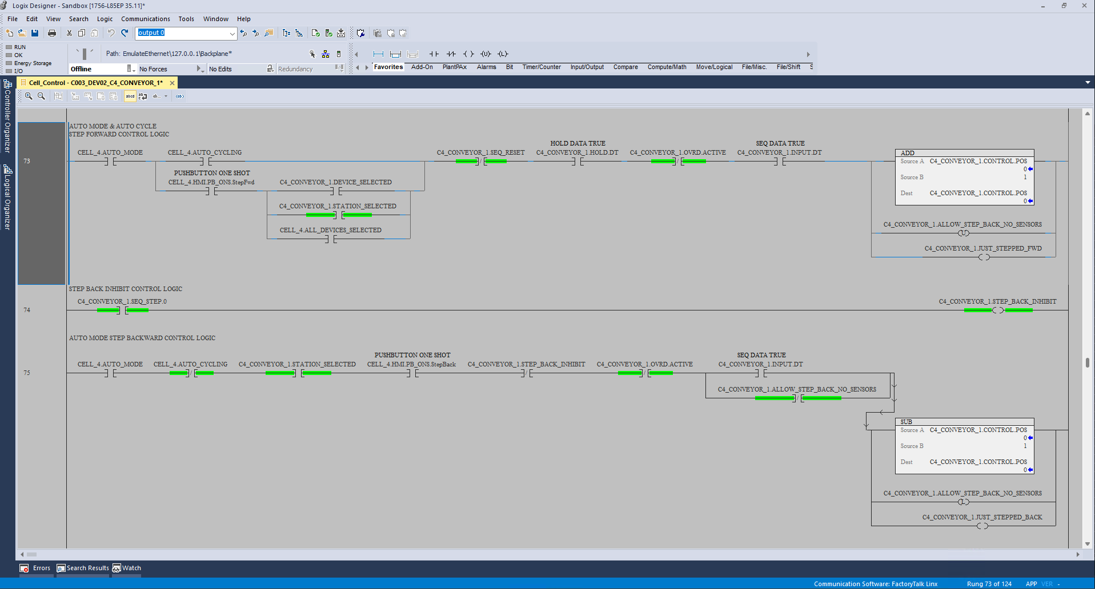The image size is (1095, 589).
Task: Toggle the <ab> operand display button
Action: click(x=179, y=96)
